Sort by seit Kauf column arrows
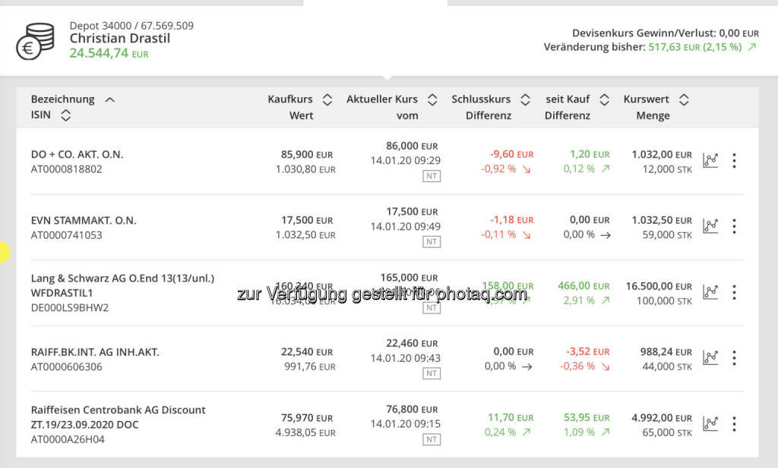The width and height of the screenshot is (778, 468). click(x=605, y=99)
